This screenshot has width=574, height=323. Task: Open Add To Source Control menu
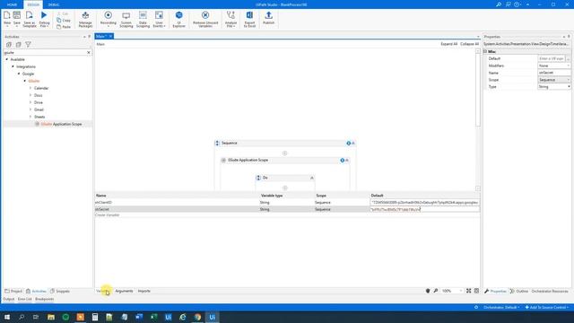pyautogui.click(x=547, y=307)
